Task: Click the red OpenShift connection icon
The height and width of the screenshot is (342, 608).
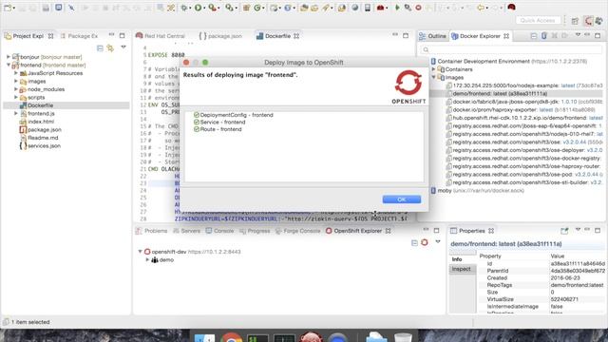Action: coord(425,243)
